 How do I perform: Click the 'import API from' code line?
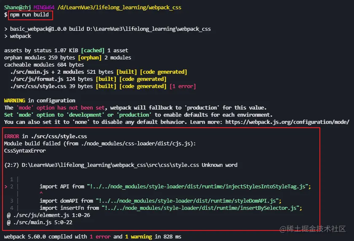(175, 187)
